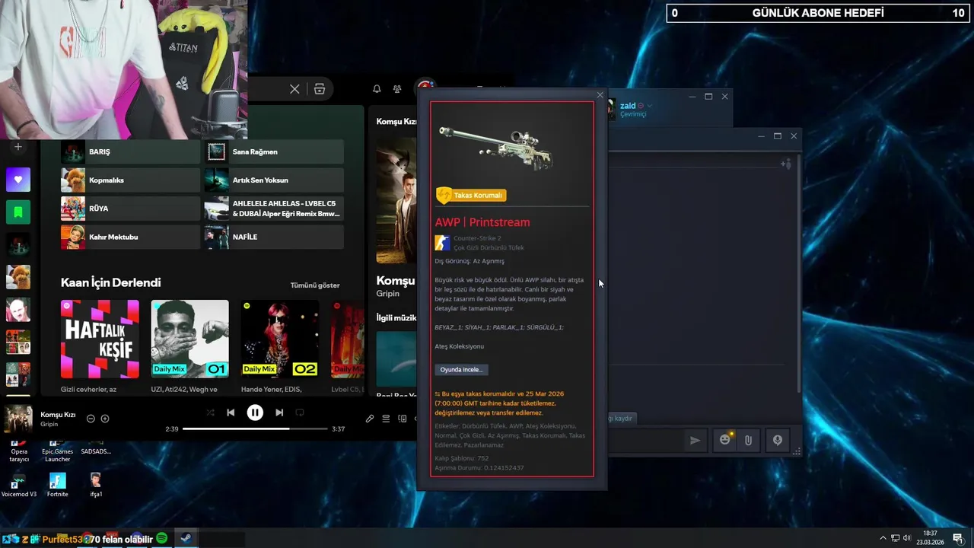
Task: Go to the previous track in Spotify
Action: [x=231, y=413]
